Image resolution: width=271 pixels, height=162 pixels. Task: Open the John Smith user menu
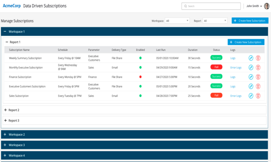(x=254, y=6)
